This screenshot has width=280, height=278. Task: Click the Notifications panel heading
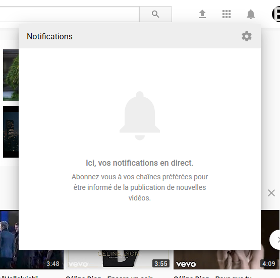[49, 36]
